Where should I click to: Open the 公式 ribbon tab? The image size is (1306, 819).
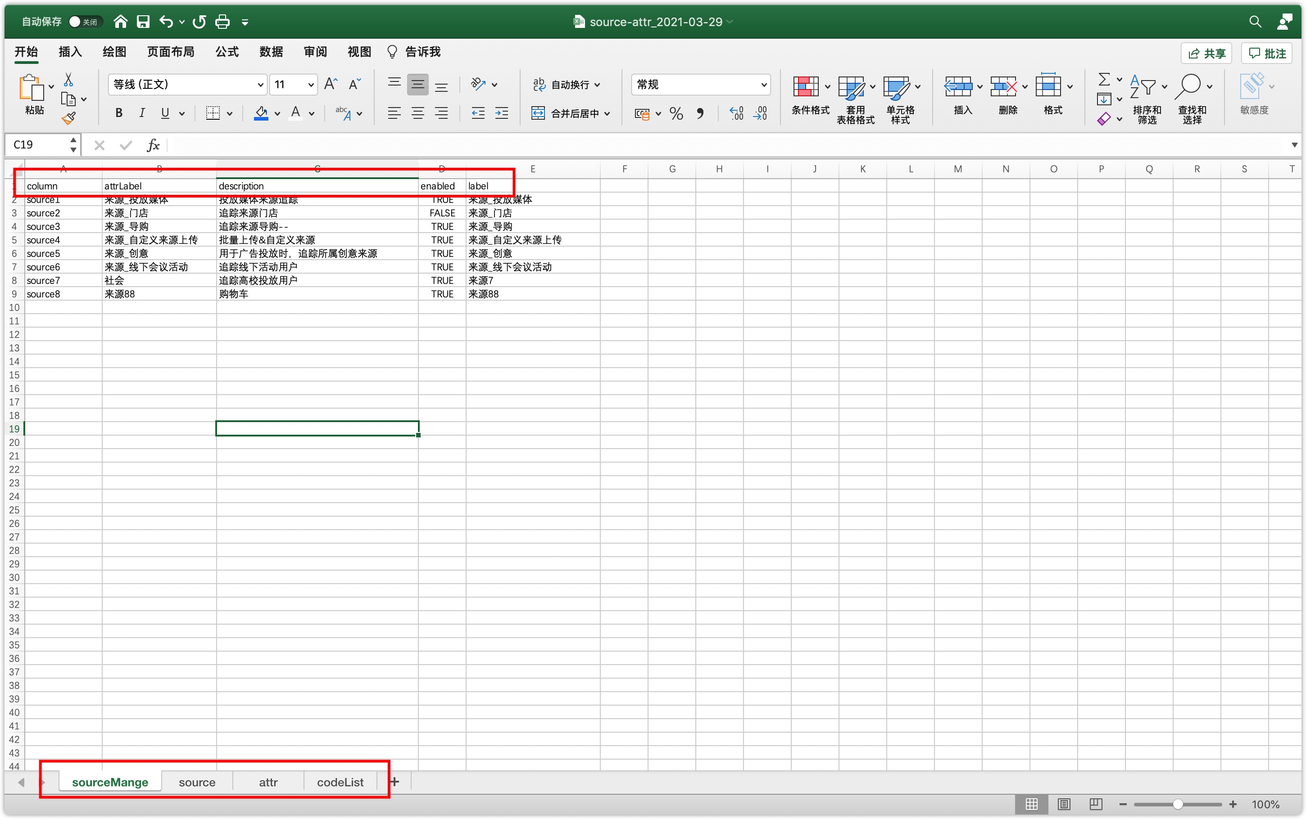click(x=227, y=52)
